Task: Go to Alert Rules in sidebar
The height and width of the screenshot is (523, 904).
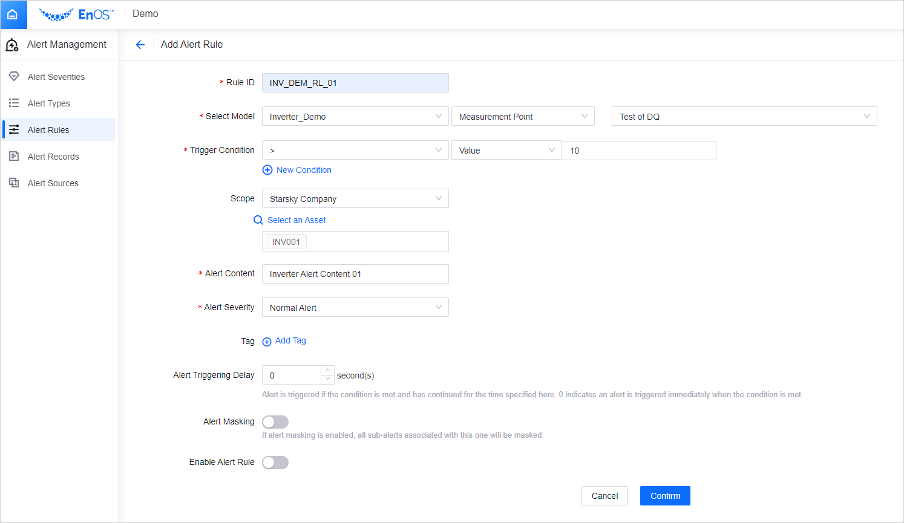Action: 48,130
